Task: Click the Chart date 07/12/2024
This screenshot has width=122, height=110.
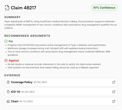Action: tap(26, 101)
